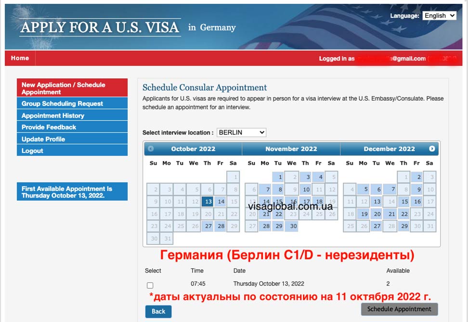468x322 pixels.
Task: Open Group Scheduling Request
Action: 72,103
